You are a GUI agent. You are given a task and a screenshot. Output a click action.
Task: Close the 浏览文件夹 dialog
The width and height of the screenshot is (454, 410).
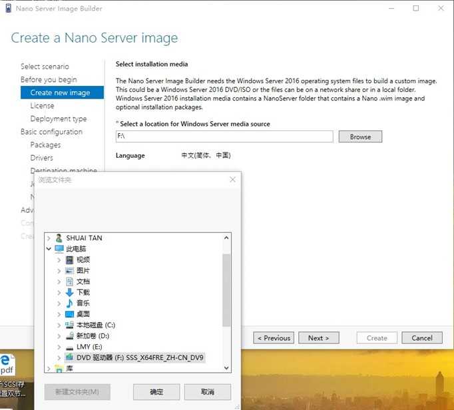pos(232,180)
